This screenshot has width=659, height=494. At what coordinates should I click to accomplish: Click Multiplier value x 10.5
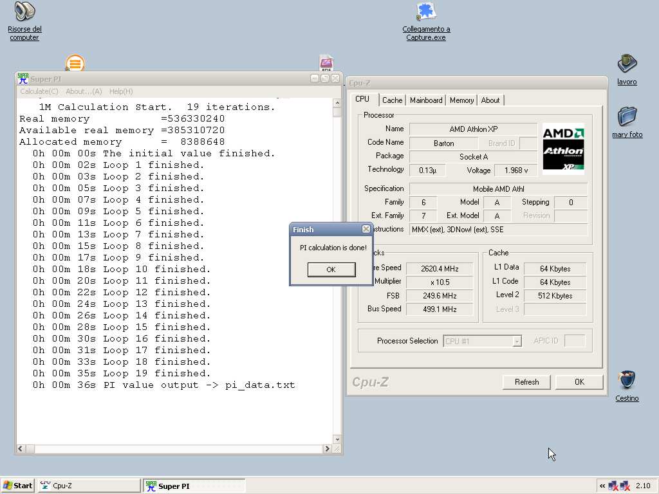tap(440, 282)
